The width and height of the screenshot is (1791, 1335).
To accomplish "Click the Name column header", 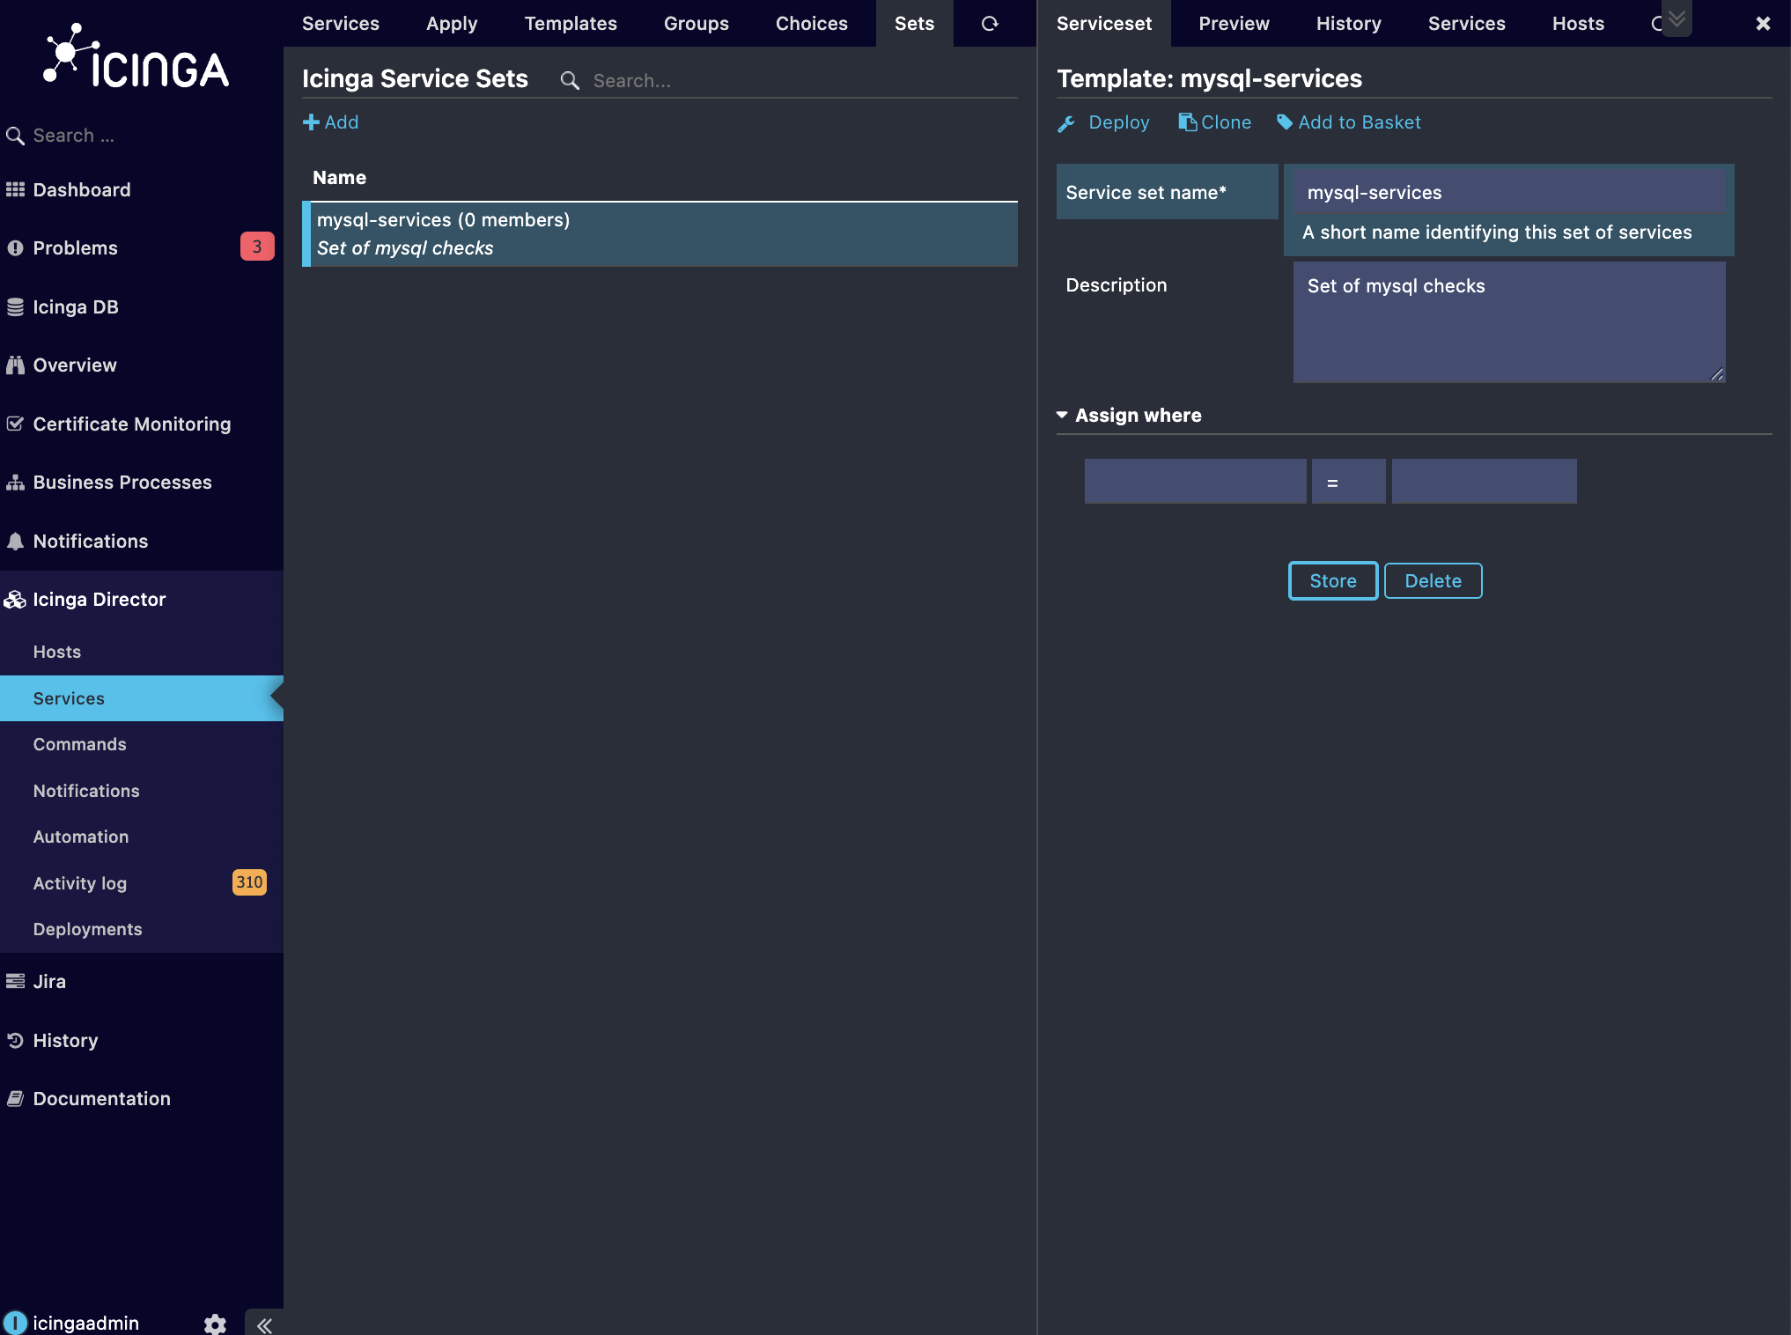I will (x=339, y=178).
